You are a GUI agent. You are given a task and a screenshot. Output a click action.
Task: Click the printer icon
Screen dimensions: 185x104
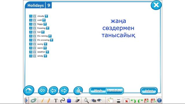118,101
